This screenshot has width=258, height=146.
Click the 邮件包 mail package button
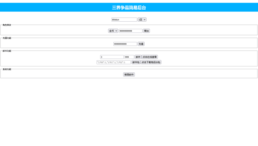136,62
